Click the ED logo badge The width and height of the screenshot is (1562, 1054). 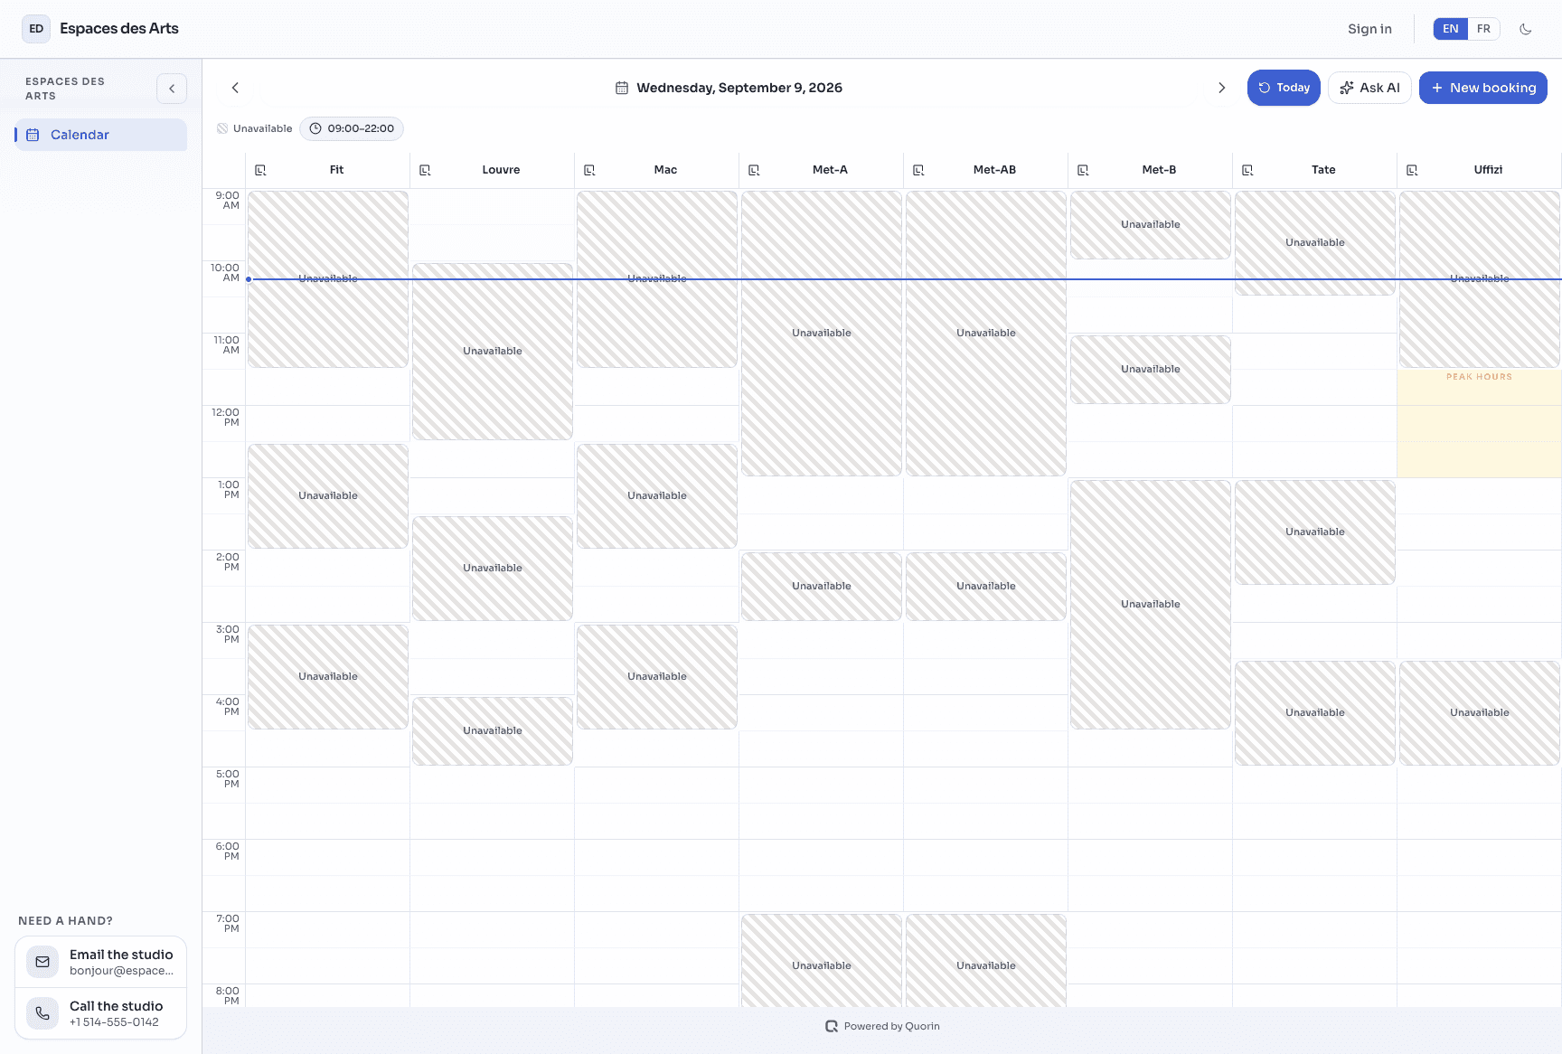tap(36, 29)
